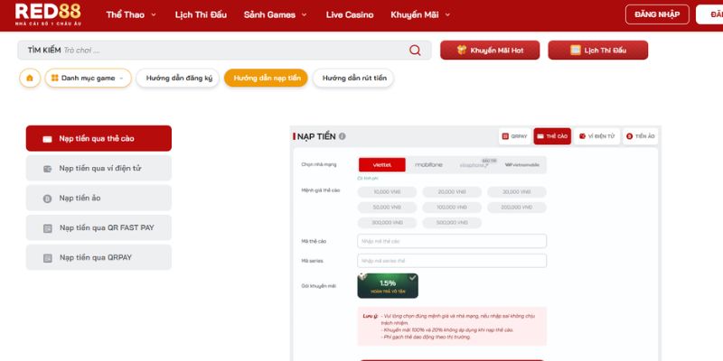Expand the Khuyến Mãi navigation dropdown
Image resolution: width=723 pixels, height=361 pixels.
click(420, 14)
